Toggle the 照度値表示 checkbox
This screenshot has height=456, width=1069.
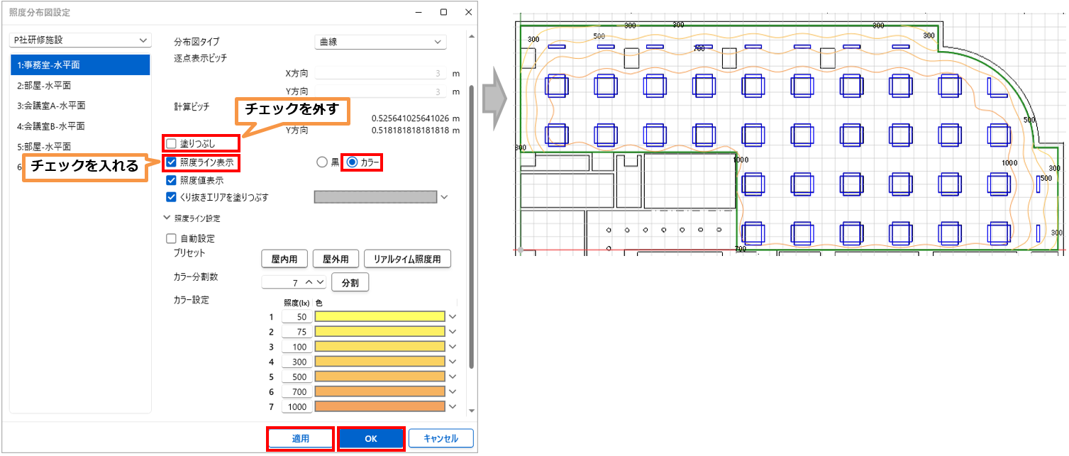point(171,180)
